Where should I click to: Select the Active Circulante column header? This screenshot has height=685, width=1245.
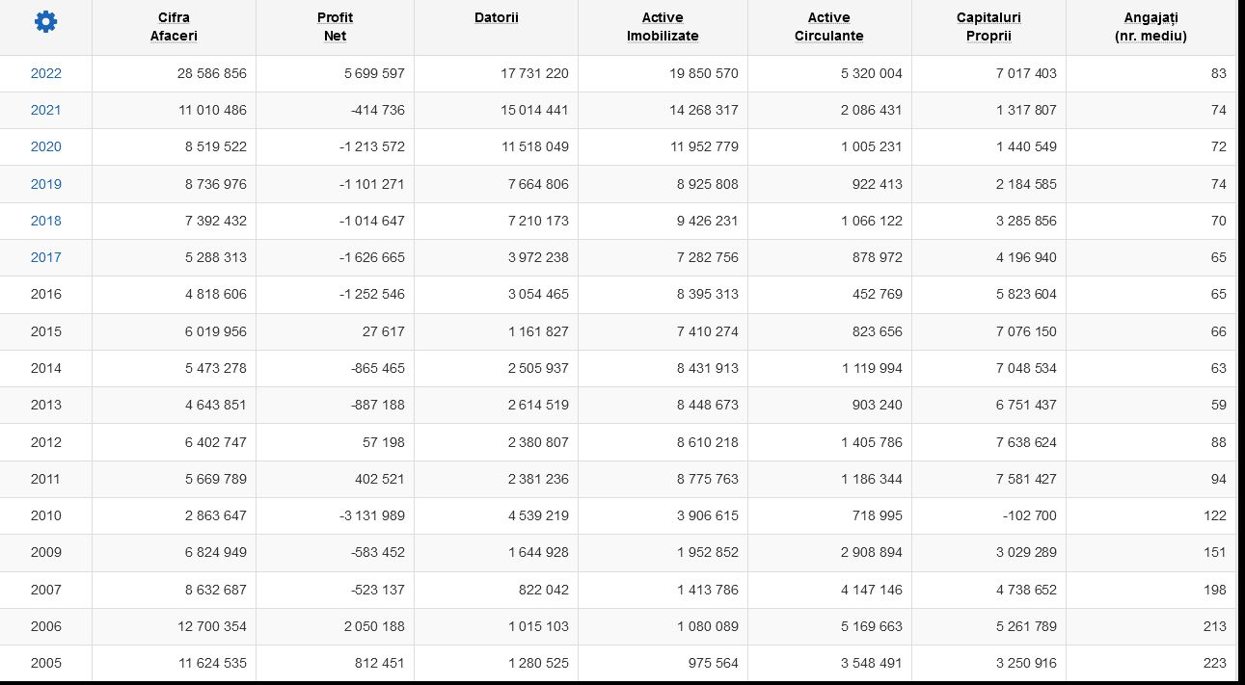click(829, 27)
